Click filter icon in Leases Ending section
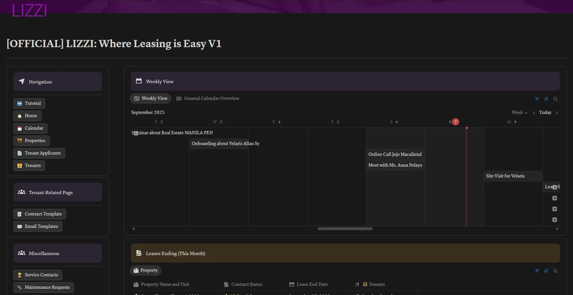The image size is (573, 295). 537,271
